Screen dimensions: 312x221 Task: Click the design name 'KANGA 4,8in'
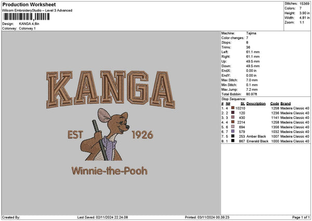[x=29, y=24]
